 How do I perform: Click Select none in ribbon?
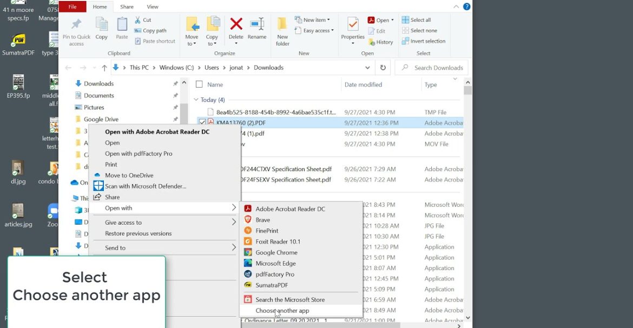[419, 30]
